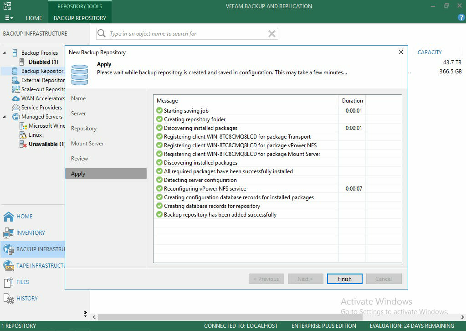Click the WAN Accelerators cloud icon
The width and height of the screenshot is (466, 331).
click(x=15, y=98)
